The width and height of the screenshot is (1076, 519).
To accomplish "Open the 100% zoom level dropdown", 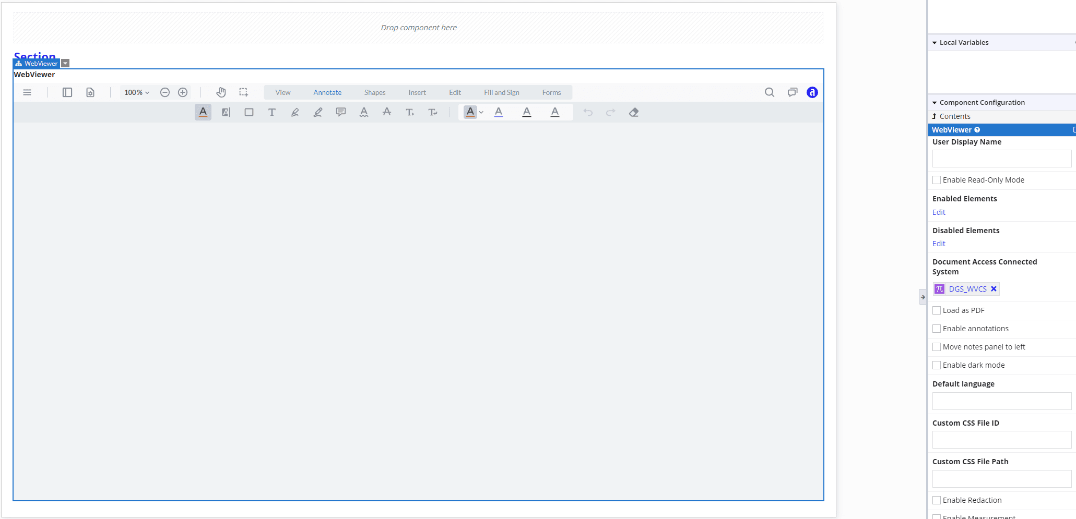I will point(136,92).
